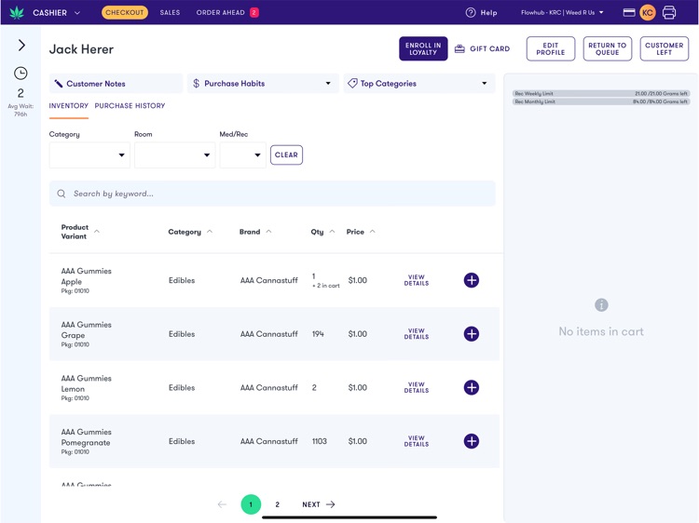
Task: Click the Rec Monthly Limit progress bar
Action: pos(601,101)
